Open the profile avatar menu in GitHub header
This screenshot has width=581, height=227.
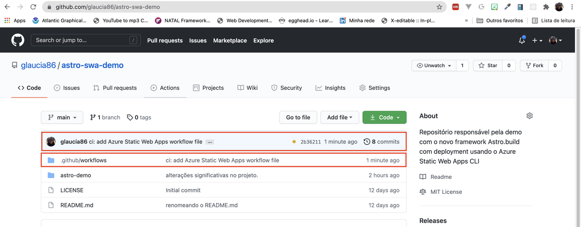coord(555,40)
